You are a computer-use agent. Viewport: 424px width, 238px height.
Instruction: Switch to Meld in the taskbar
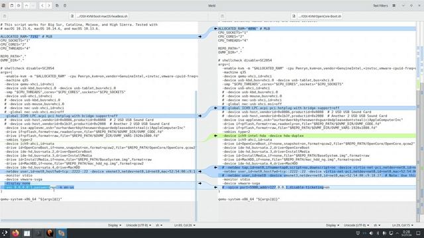62,233
